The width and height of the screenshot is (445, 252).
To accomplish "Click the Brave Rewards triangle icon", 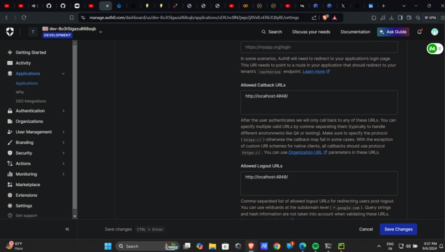I will [x=335, y=18].
